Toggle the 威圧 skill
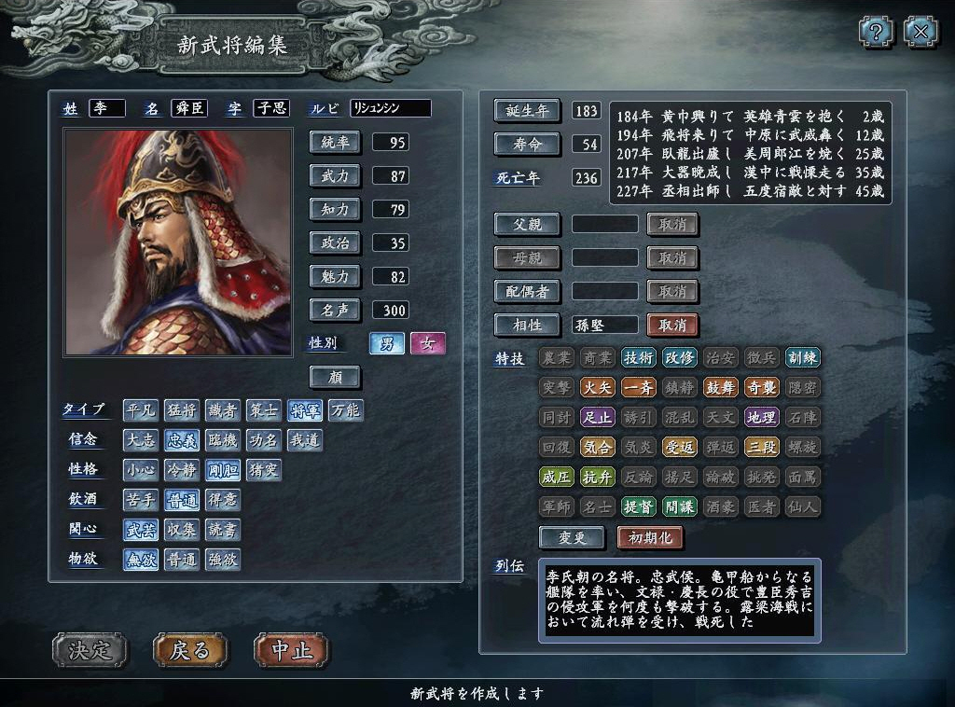This screenshot has width=955, height=707. coord(557,477)
